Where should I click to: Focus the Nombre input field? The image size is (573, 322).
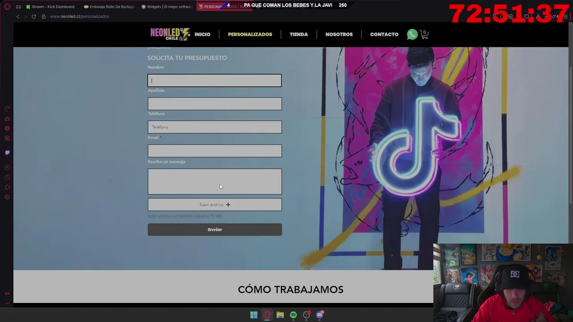tap(215, 80)
